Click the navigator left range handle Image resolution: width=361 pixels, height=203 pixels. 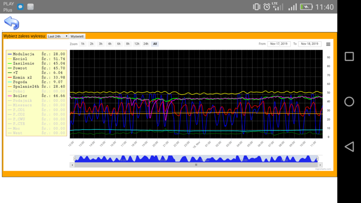75,159
